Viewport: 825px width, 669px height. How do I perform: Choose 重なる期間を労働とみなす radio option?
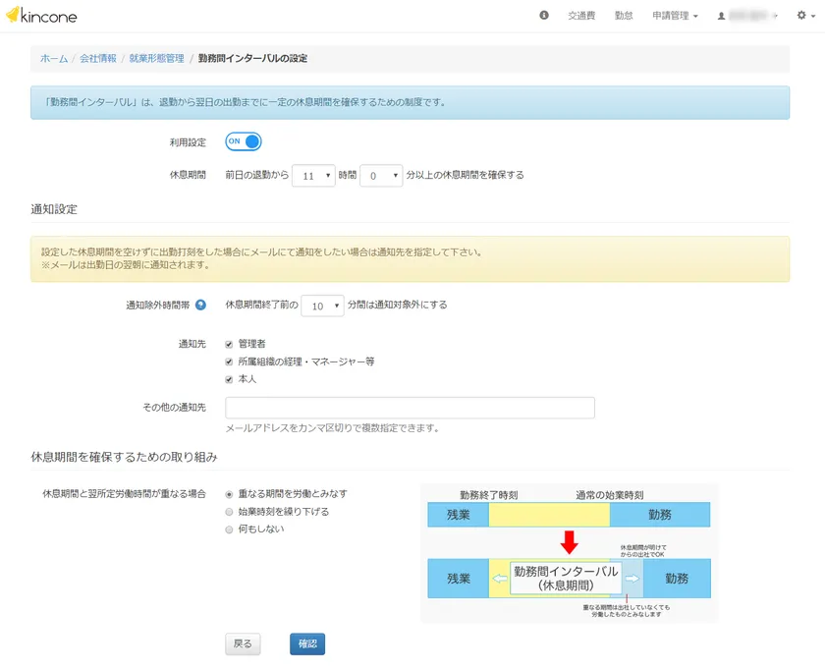230,494
